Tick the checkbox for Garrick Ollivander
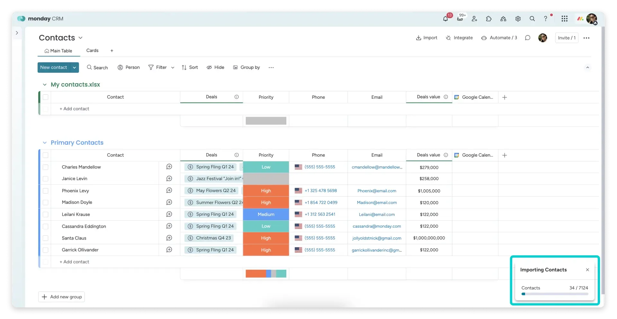 click(x=46, y=250)
